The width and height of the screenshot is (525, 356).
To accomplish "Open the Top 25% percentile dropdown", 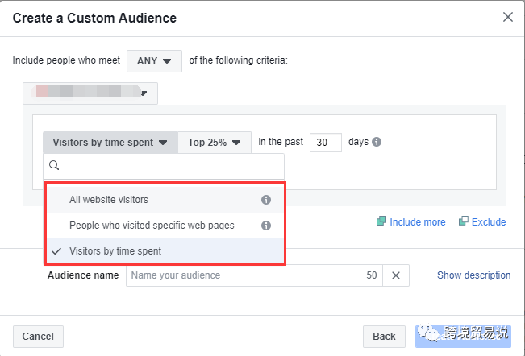I will [215, 143].
